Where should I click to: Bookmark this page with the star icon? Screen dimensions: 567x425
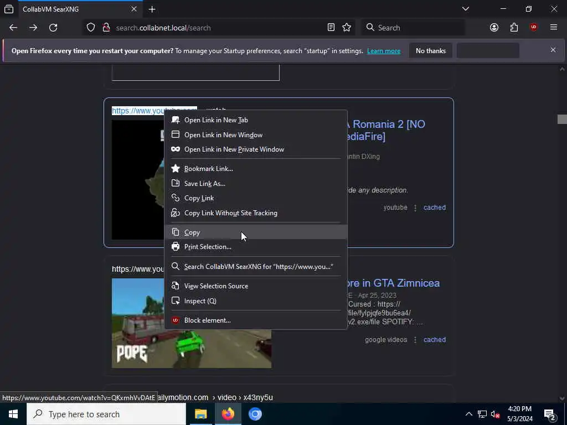[x=347, y=28]
